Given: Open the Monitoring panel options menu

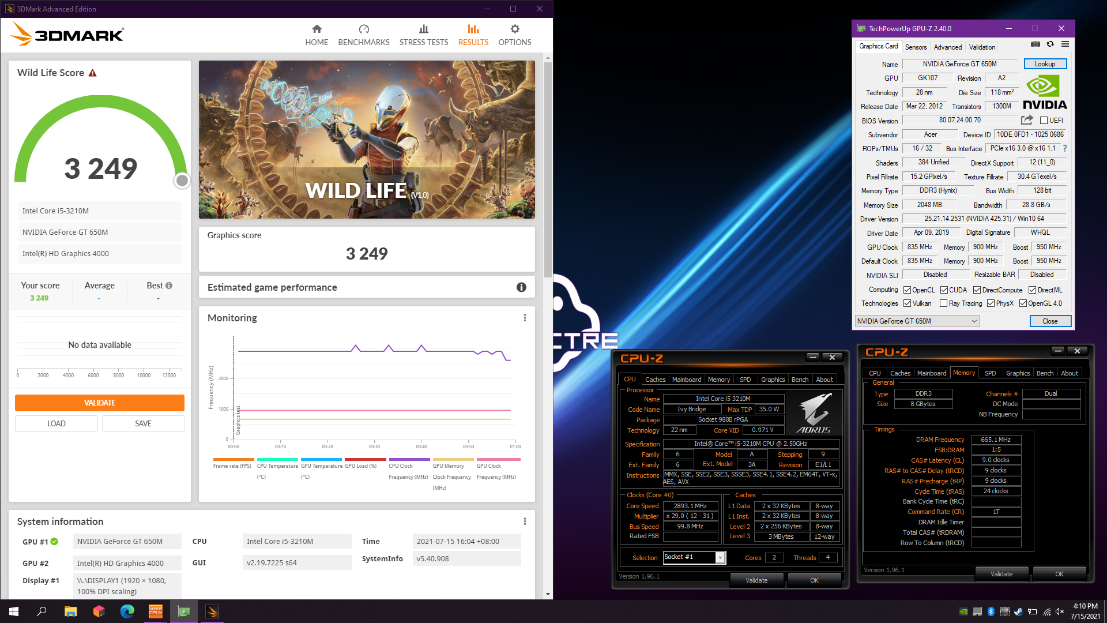Looking at the screenshot, I should point(525,318).
